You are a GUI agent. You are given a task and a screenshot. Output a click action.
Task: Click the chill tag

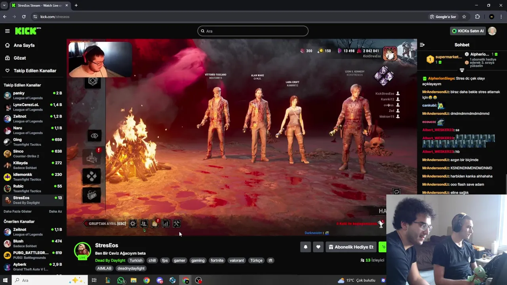152,260
